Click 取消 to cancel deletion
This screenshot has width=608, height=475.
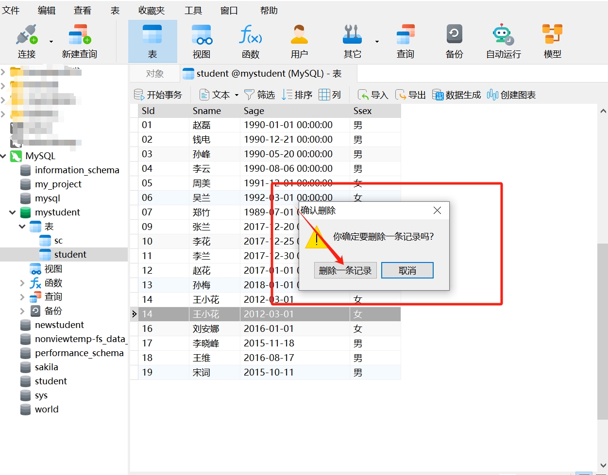click(x=407, y=271)
